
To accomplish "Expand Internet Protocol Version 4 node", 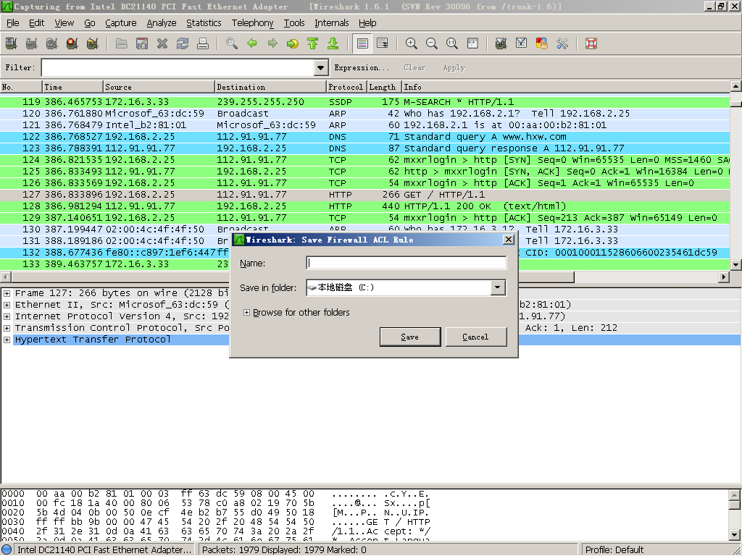I will (x=7, y=316).
